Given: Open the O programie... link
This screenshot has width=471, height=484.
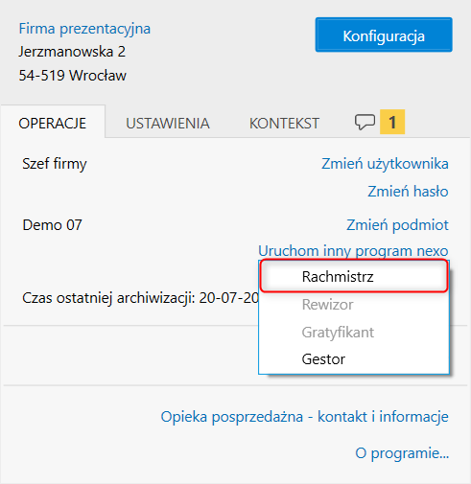Looking at the screenshot, I should 402,453.
